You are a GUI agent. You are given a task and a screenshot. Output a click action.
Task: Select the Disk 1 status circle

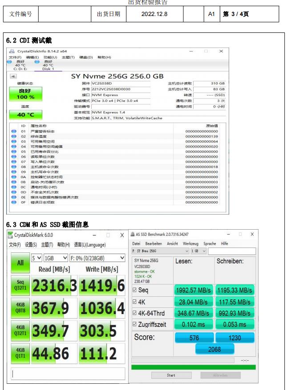coord(37,62)
